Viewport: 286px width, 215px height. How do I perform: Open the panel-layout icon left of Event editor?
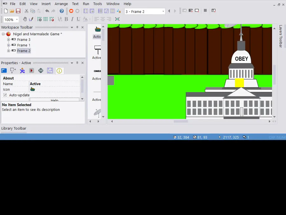pyautogui.click(x=100, y=11)
